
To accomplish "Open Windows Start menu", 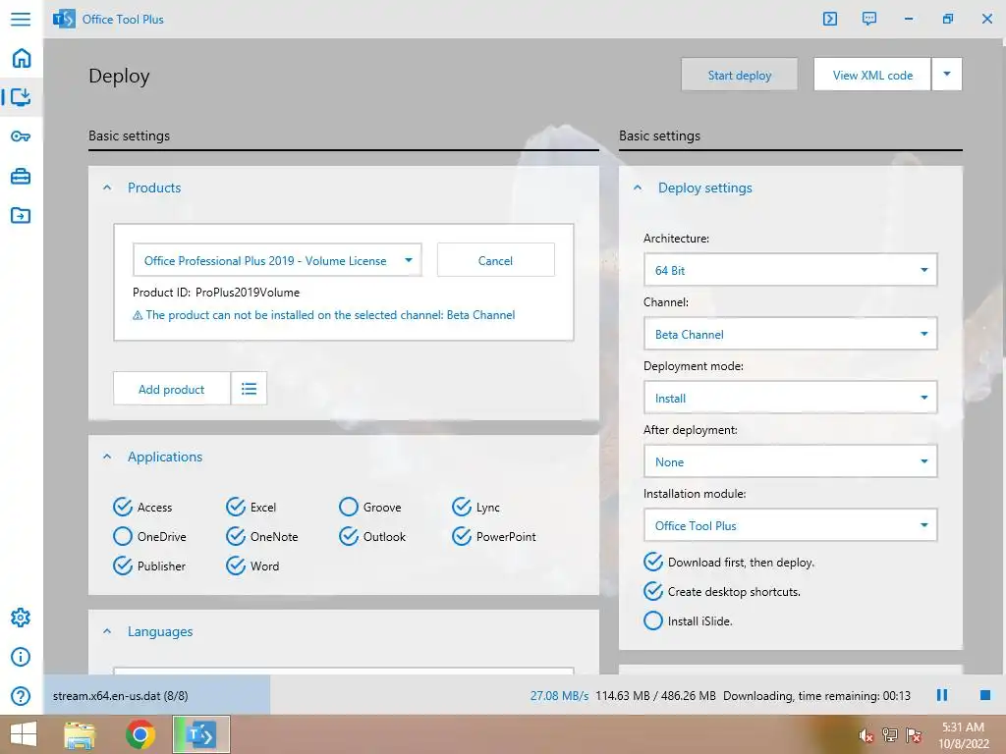I will 24,734.
